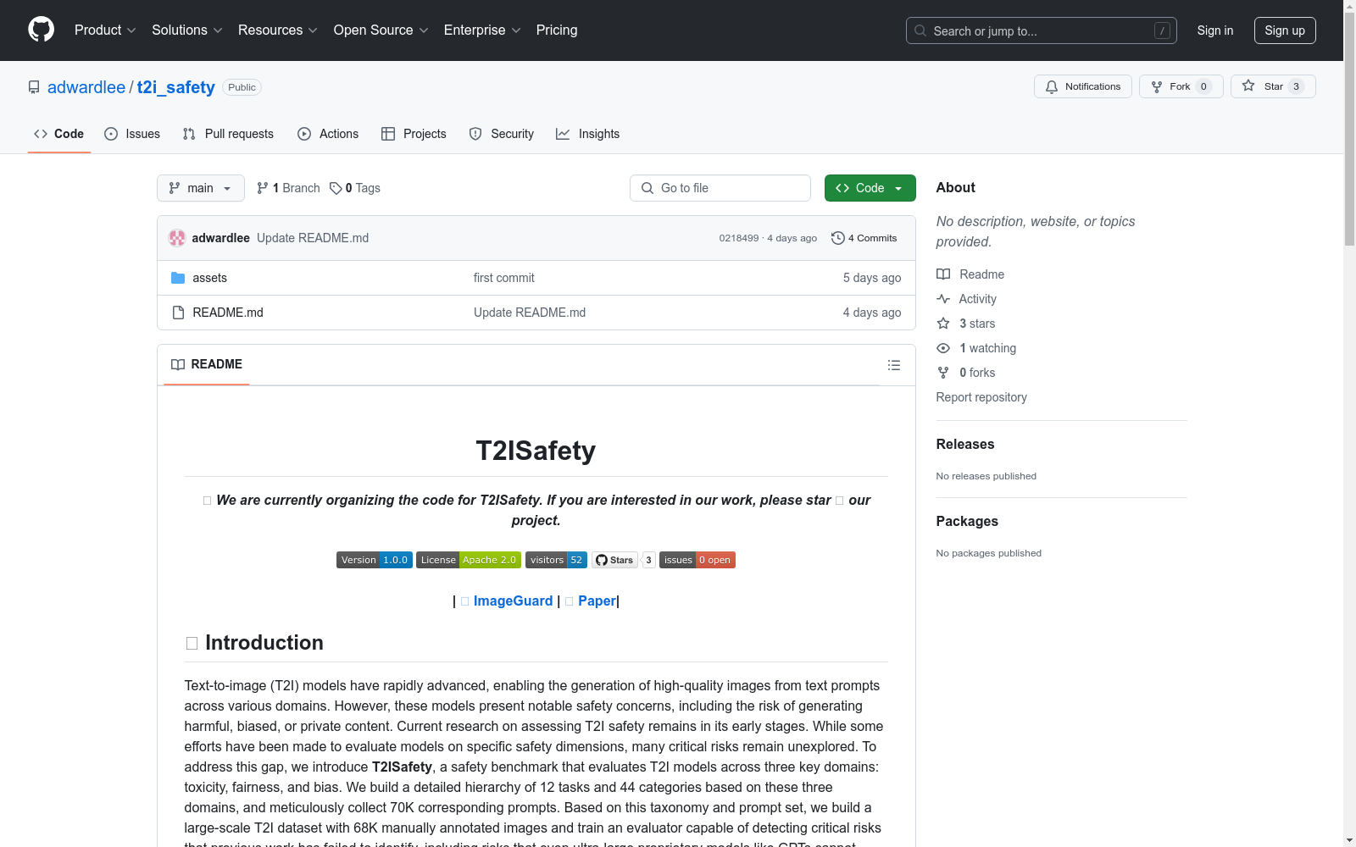Click the Fork count 0 badge

click(x=1203, y=86)
